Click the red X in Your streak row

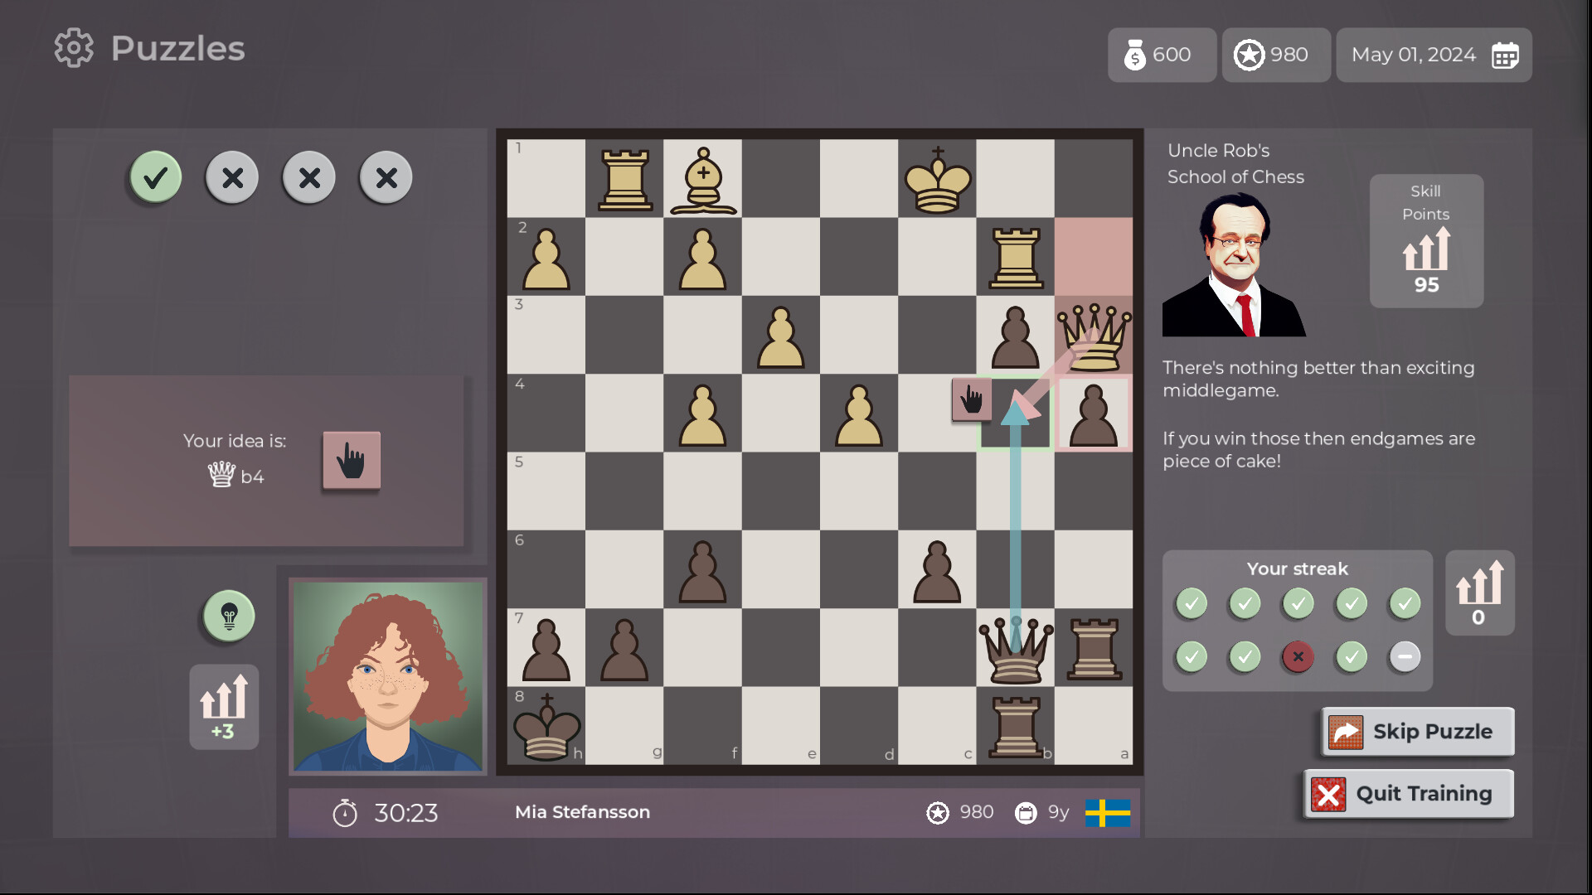pos(1297,656)
